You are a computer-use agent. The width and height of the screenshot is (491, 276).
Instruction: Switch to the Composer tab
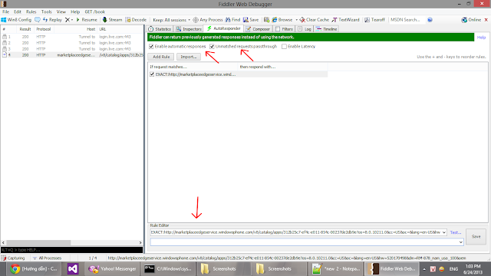(x=258, y=29)
